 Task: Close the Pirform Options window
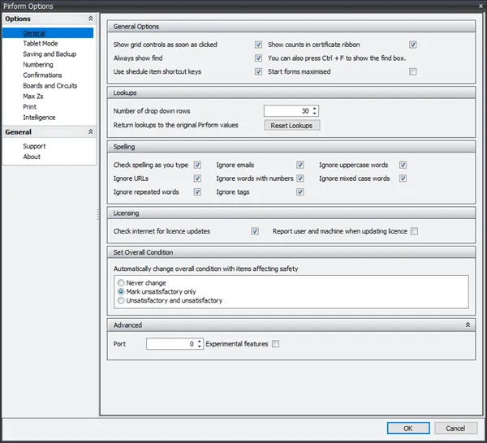point(481,6)
